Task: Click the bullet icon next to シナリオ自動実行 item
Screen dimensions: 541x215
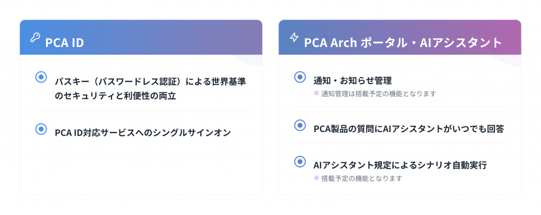Action: click(x=300, y=162)
